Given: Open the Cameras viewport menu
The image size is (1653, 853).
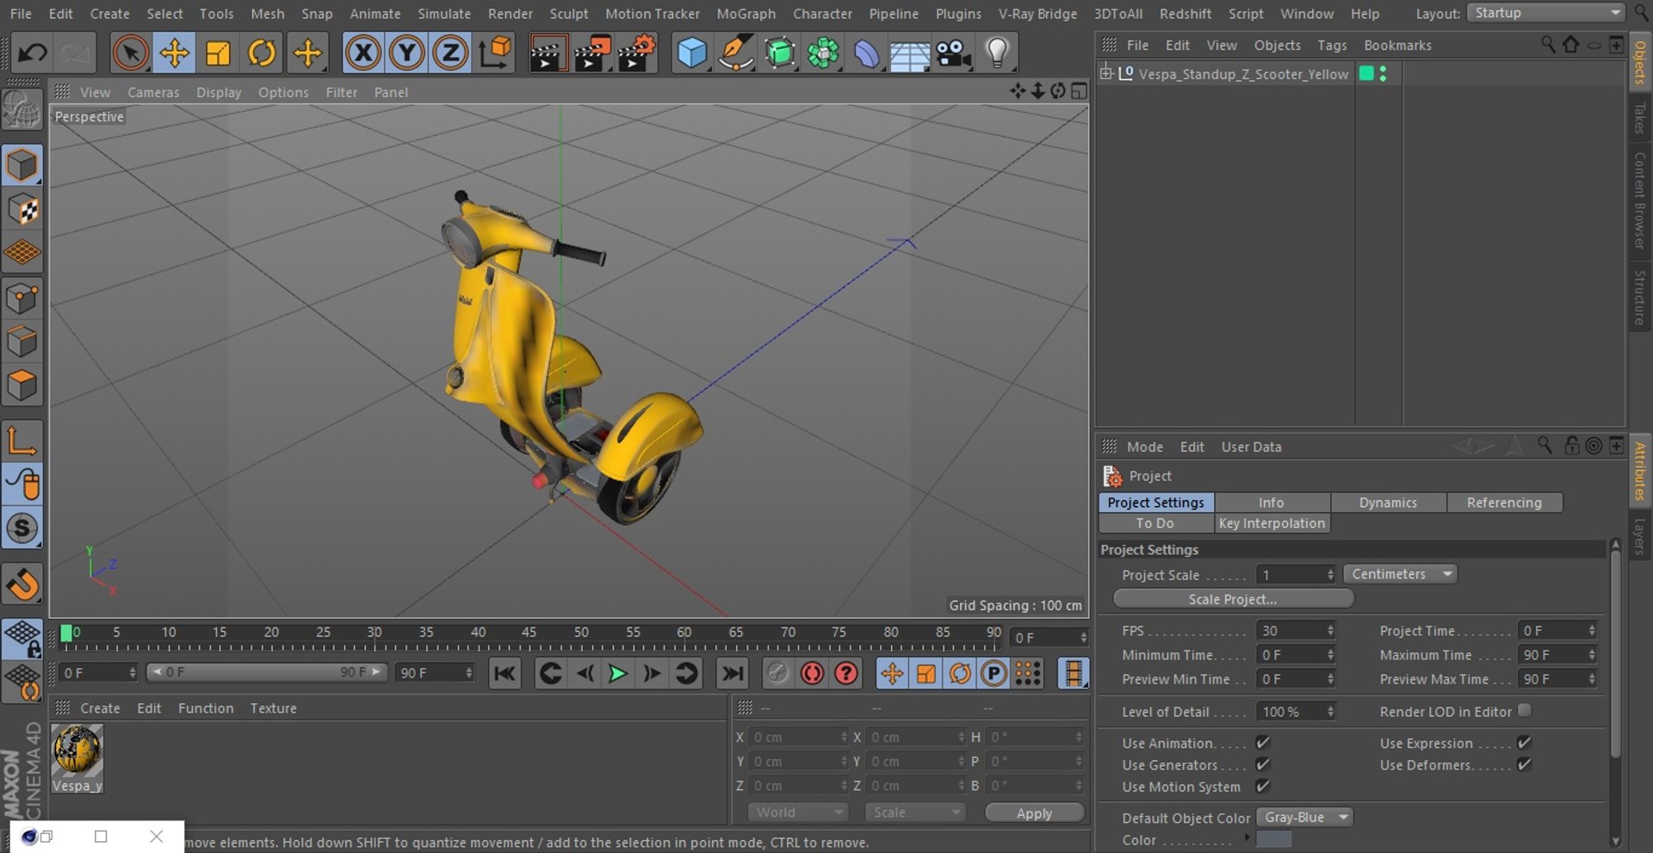Looking at the screenshot, I should 153,92.
